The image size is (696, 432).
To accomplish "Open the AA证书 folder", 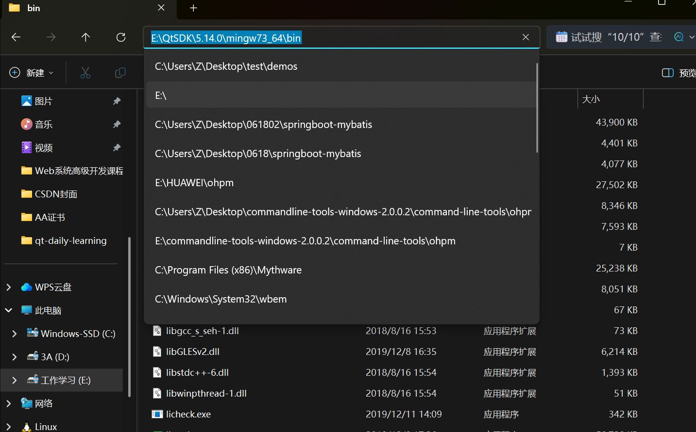I will point(43,217).
